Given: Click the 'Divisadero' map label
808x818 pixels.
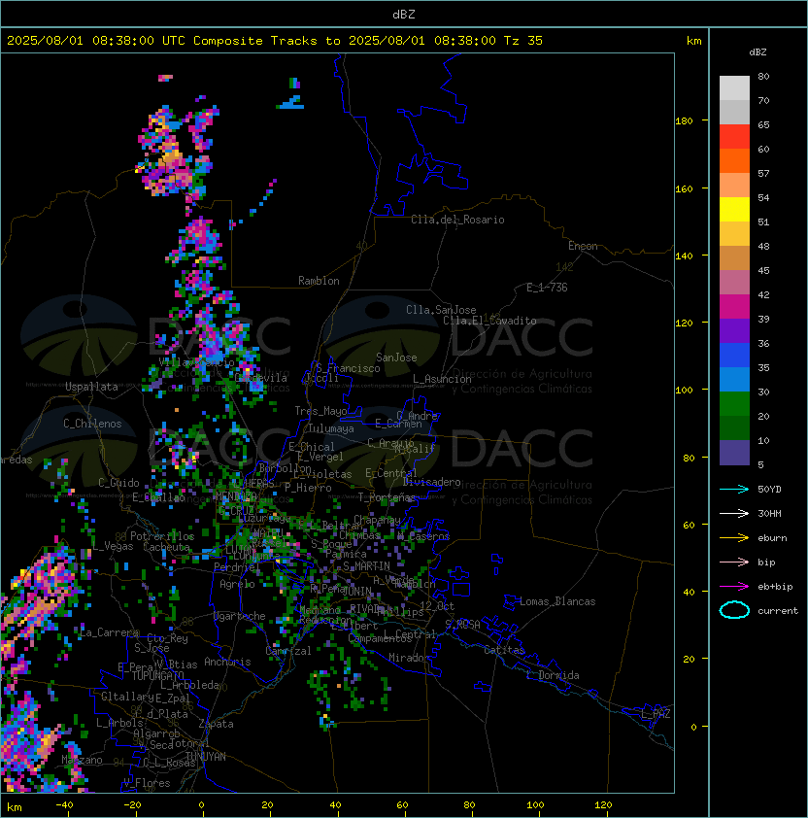Looking at the screenshot, I should (432, 482).
